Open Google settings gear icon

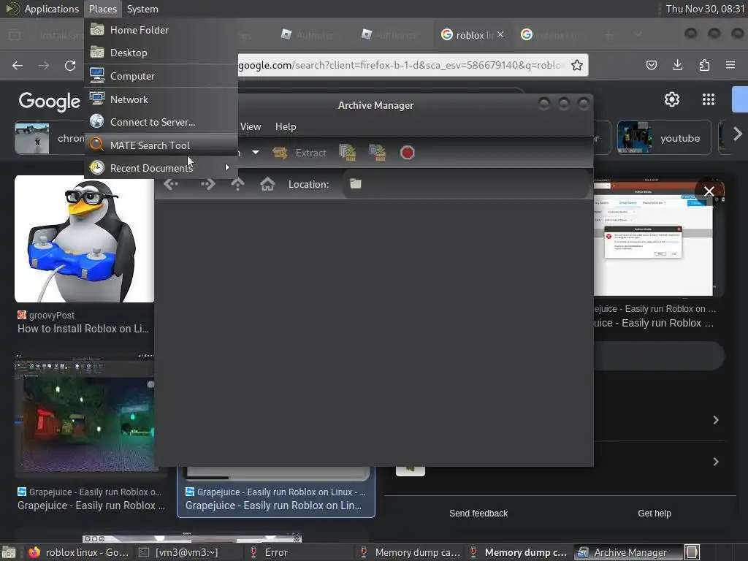click(x=672, y=99)
